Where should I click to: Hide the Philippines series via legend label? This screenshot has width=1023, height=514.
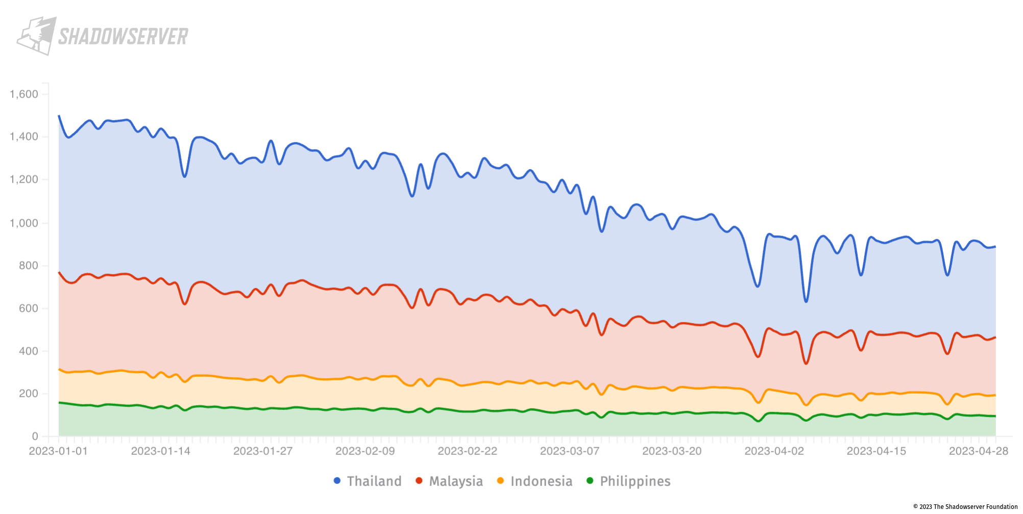(635, 481)
